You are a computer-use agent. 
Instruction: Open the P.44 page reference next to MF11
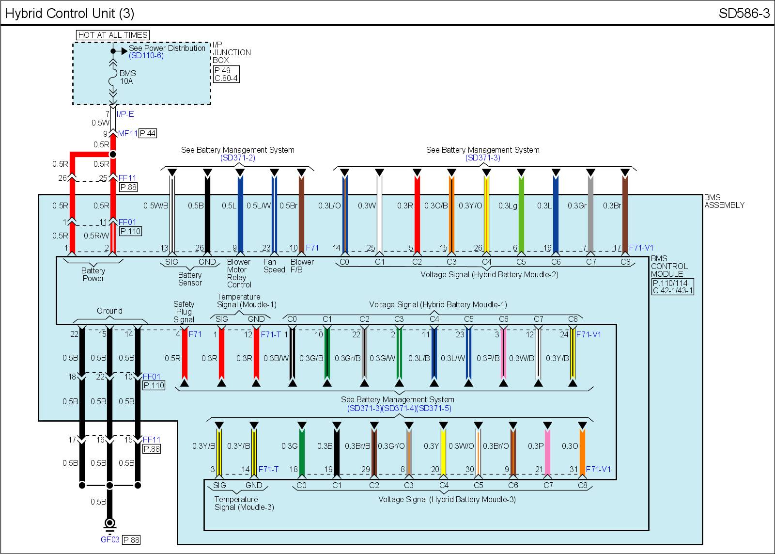click(x=148, y=133)
